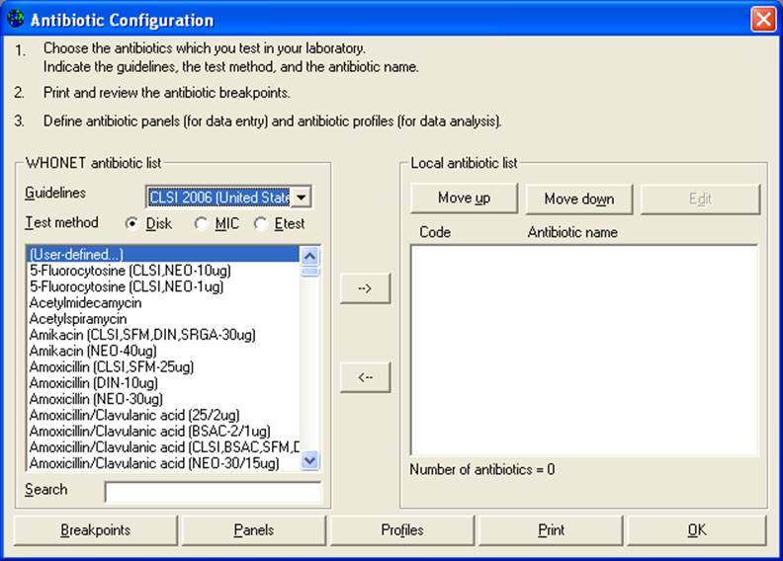The width and height of the screenshot is (783, 561).
Task: Select 5-Fluorocytosine (CLSI,NEO-10ug)
Action: [x=163, y=271]
